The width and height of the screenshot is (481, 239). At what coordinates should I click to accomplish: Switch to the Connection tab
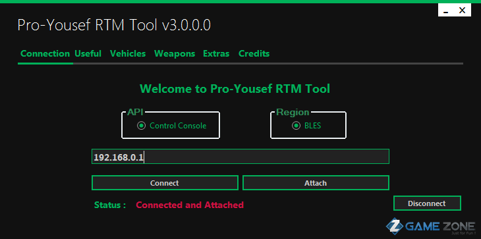point(45,53)
